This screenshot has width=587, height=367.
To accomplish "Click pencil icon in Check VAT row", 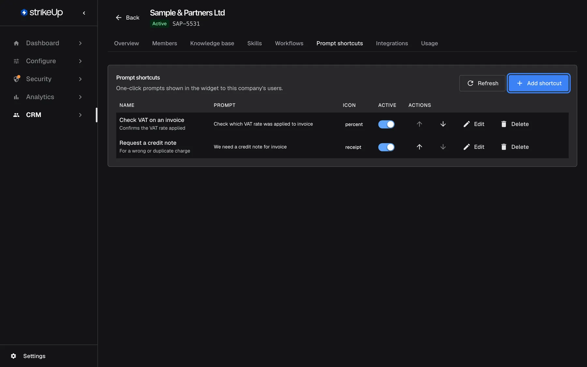I will tap(467, 124).
